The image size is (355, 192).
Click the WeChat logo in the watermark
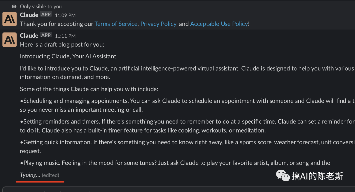[283, 176]
